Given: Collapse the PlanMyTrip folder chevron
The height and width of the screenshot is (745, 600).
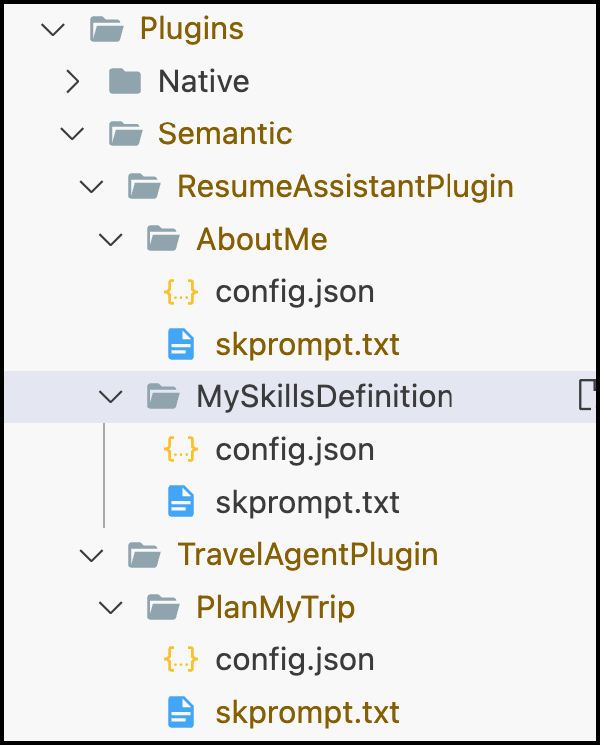Looking at the screenshot, I should [110, 608].
